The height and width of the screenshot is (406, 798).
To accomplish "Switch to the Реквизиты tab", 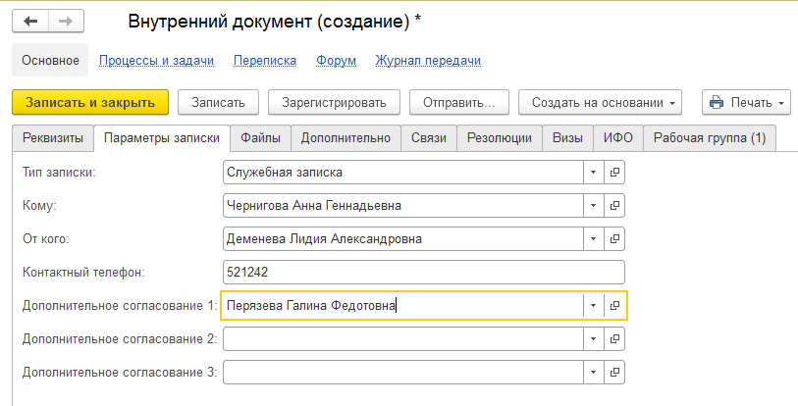I will tap(53, 138).
